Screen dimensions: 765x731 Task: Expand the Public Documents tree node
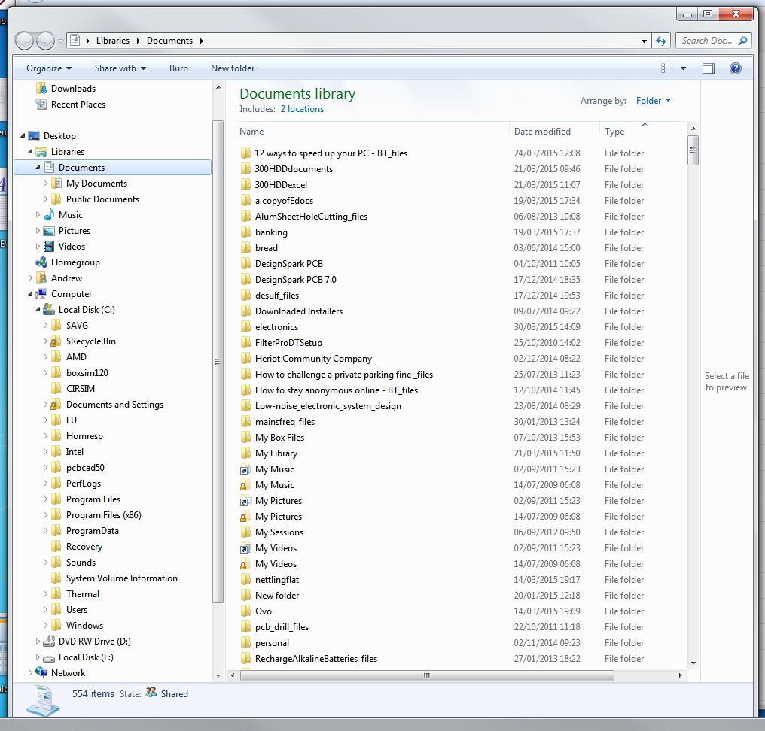[x=45, y=199]
